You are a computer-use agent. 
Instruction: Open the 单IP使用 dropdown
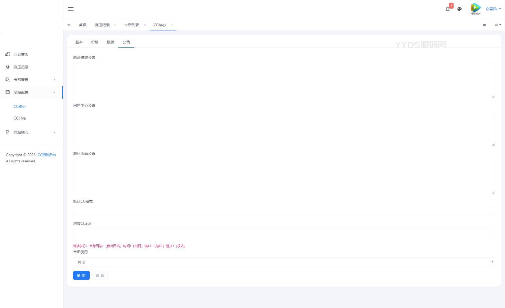(x=284, y=262)
